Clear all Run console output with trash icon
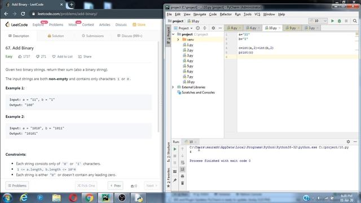 click(182, 183)
